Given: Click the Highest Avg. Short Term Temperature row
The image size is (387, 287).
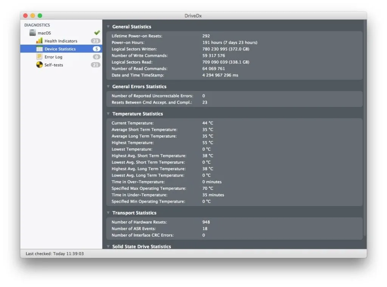Looking at the screenshot, I should (234, 156).
